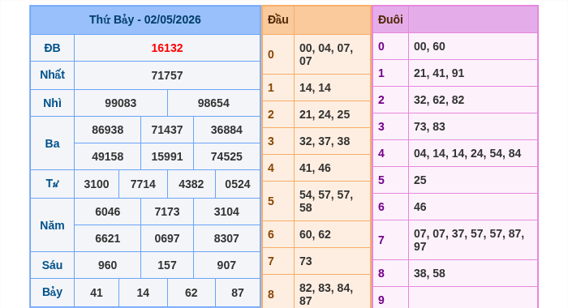Screen dimensions: 568x308
Task: Select Ba prize number 86938
Action: (108, 130)
